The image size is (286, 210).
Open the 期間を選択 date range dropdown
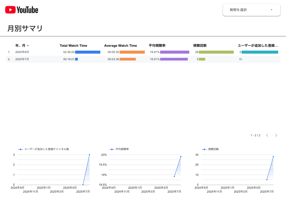[x=251, y=10]
